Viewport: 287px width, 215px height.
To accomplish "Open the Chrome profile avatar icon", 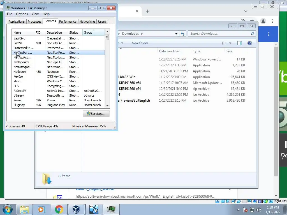I will point(263,21).
